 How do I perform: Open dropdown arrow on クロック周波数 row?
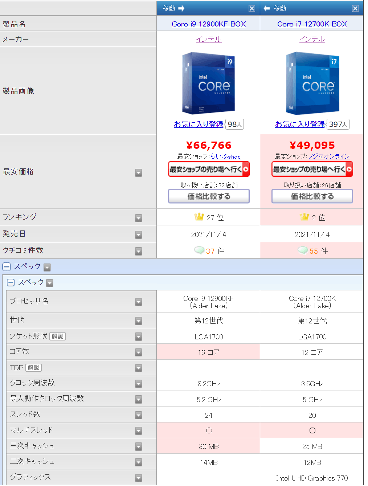tap(138, 384)
